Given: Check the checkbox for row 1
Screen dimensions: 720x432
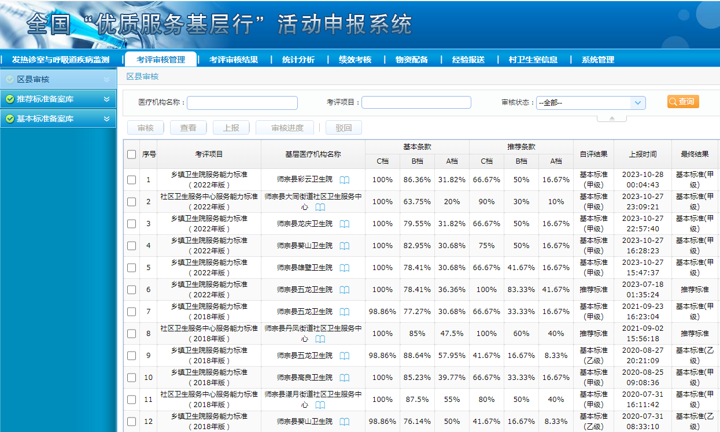Looking at the screenshot, I should (x=132, y=180).
